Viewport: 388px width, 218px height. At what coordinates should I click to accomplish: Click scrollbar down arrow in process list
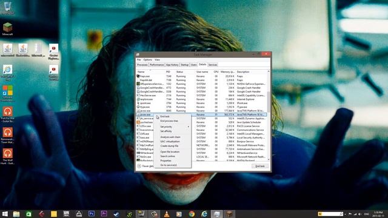tap(269, 160)
